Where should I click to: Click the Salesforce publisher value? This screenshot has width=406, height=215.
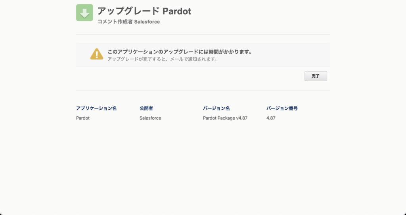[x=150, y=118]
